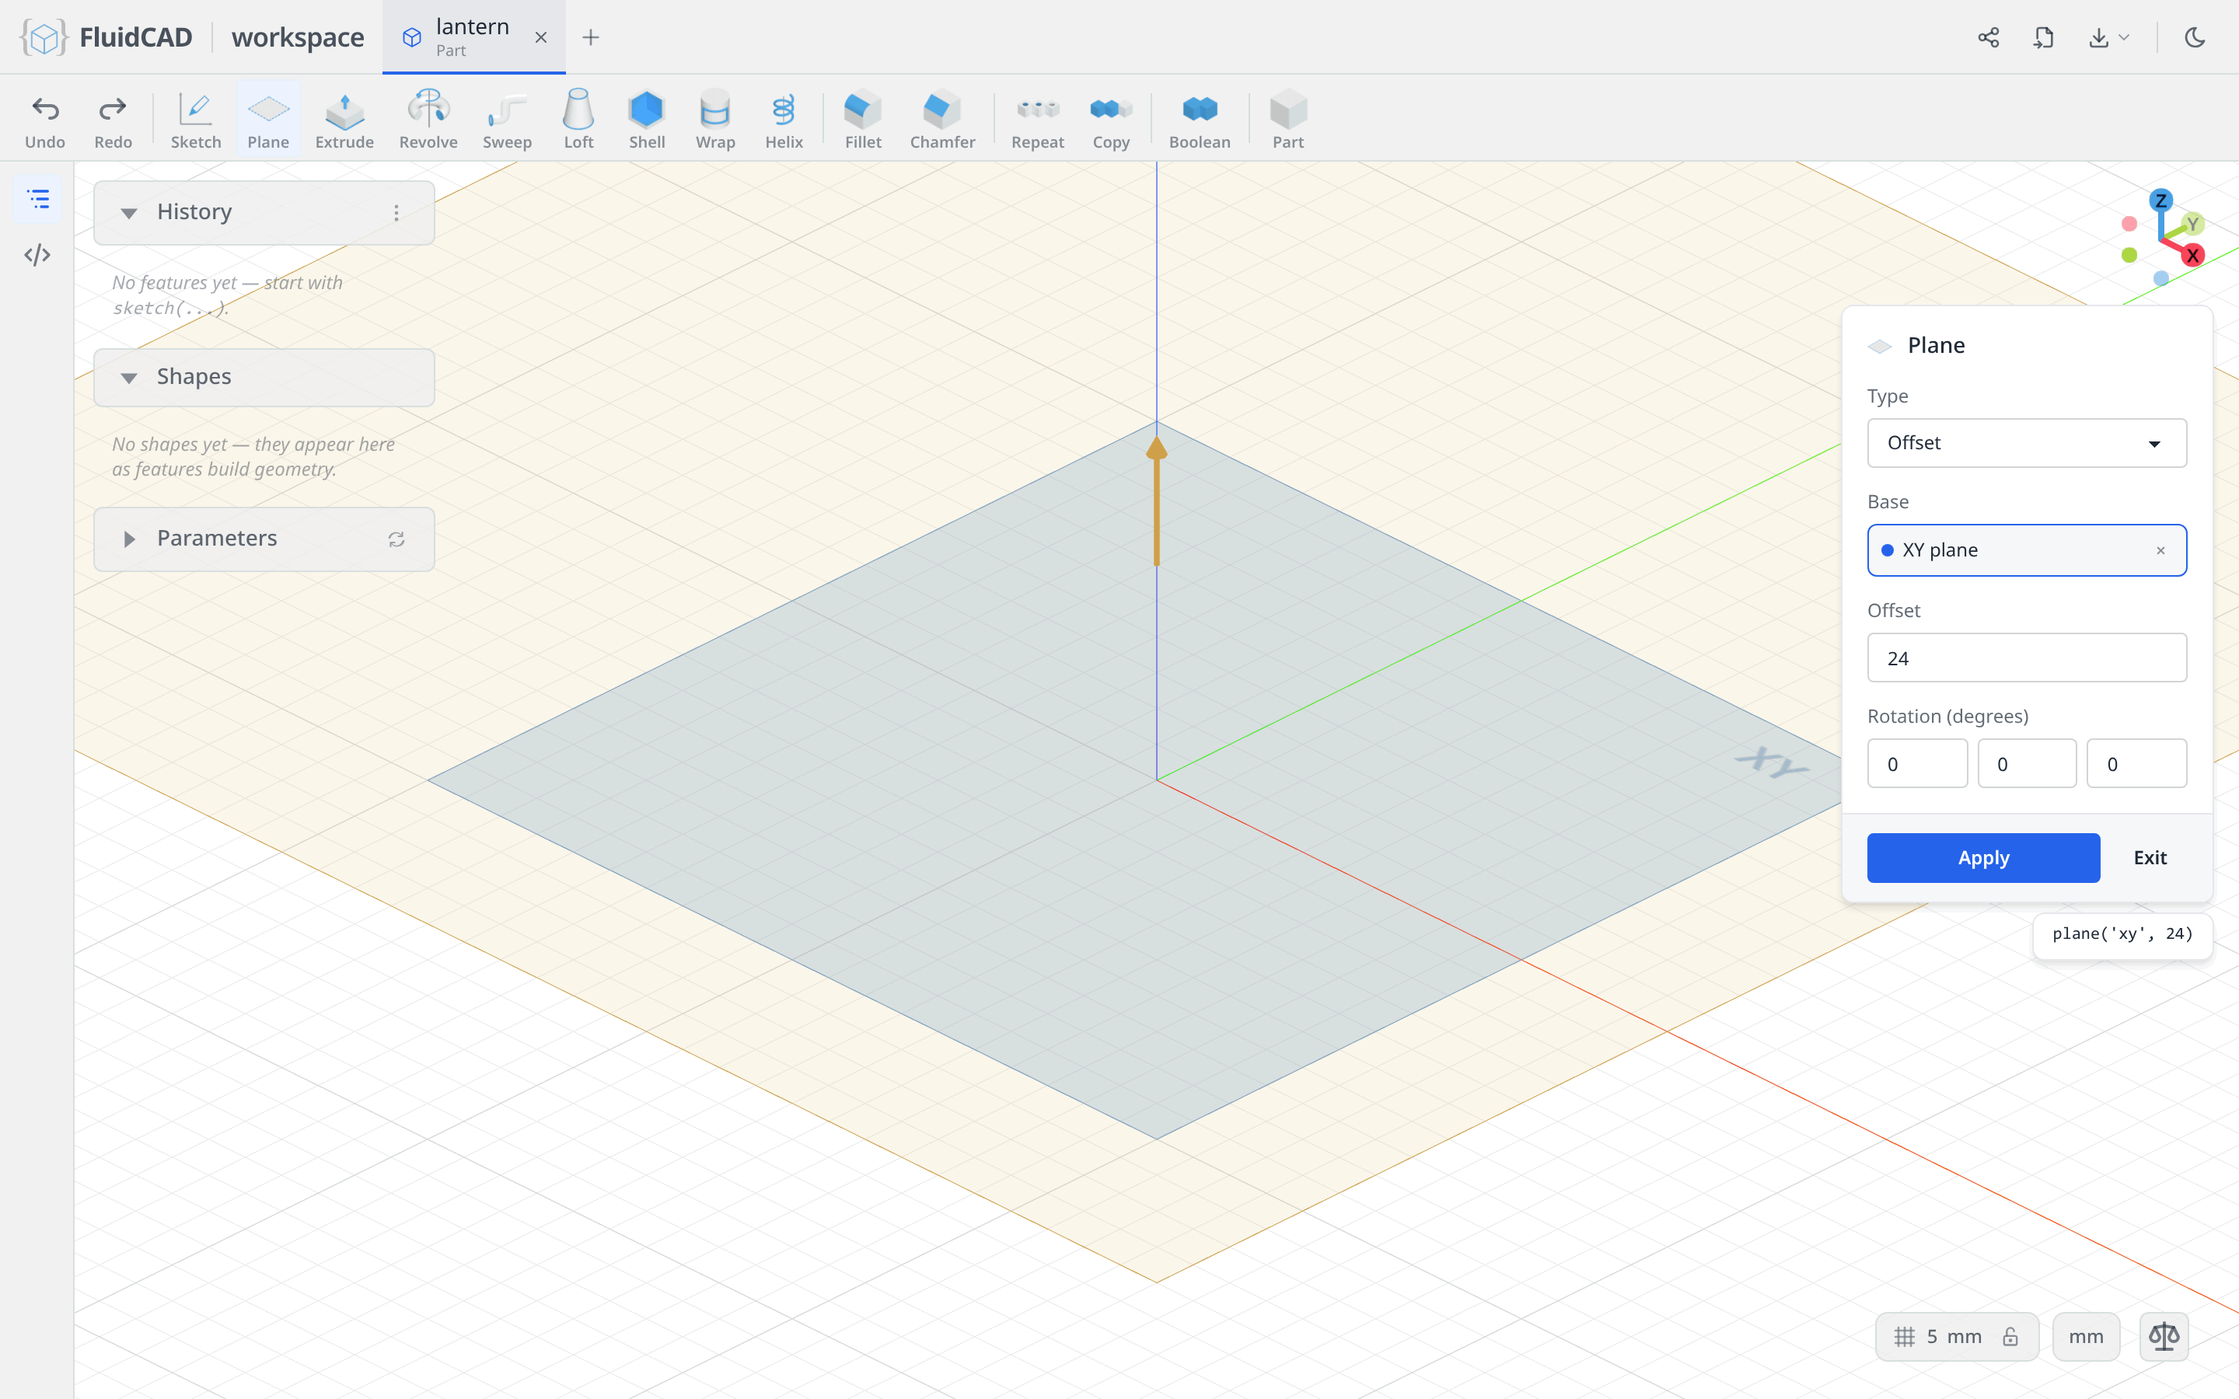
Task: Toggle dark mode moon icon
Action: point(2195,37)
